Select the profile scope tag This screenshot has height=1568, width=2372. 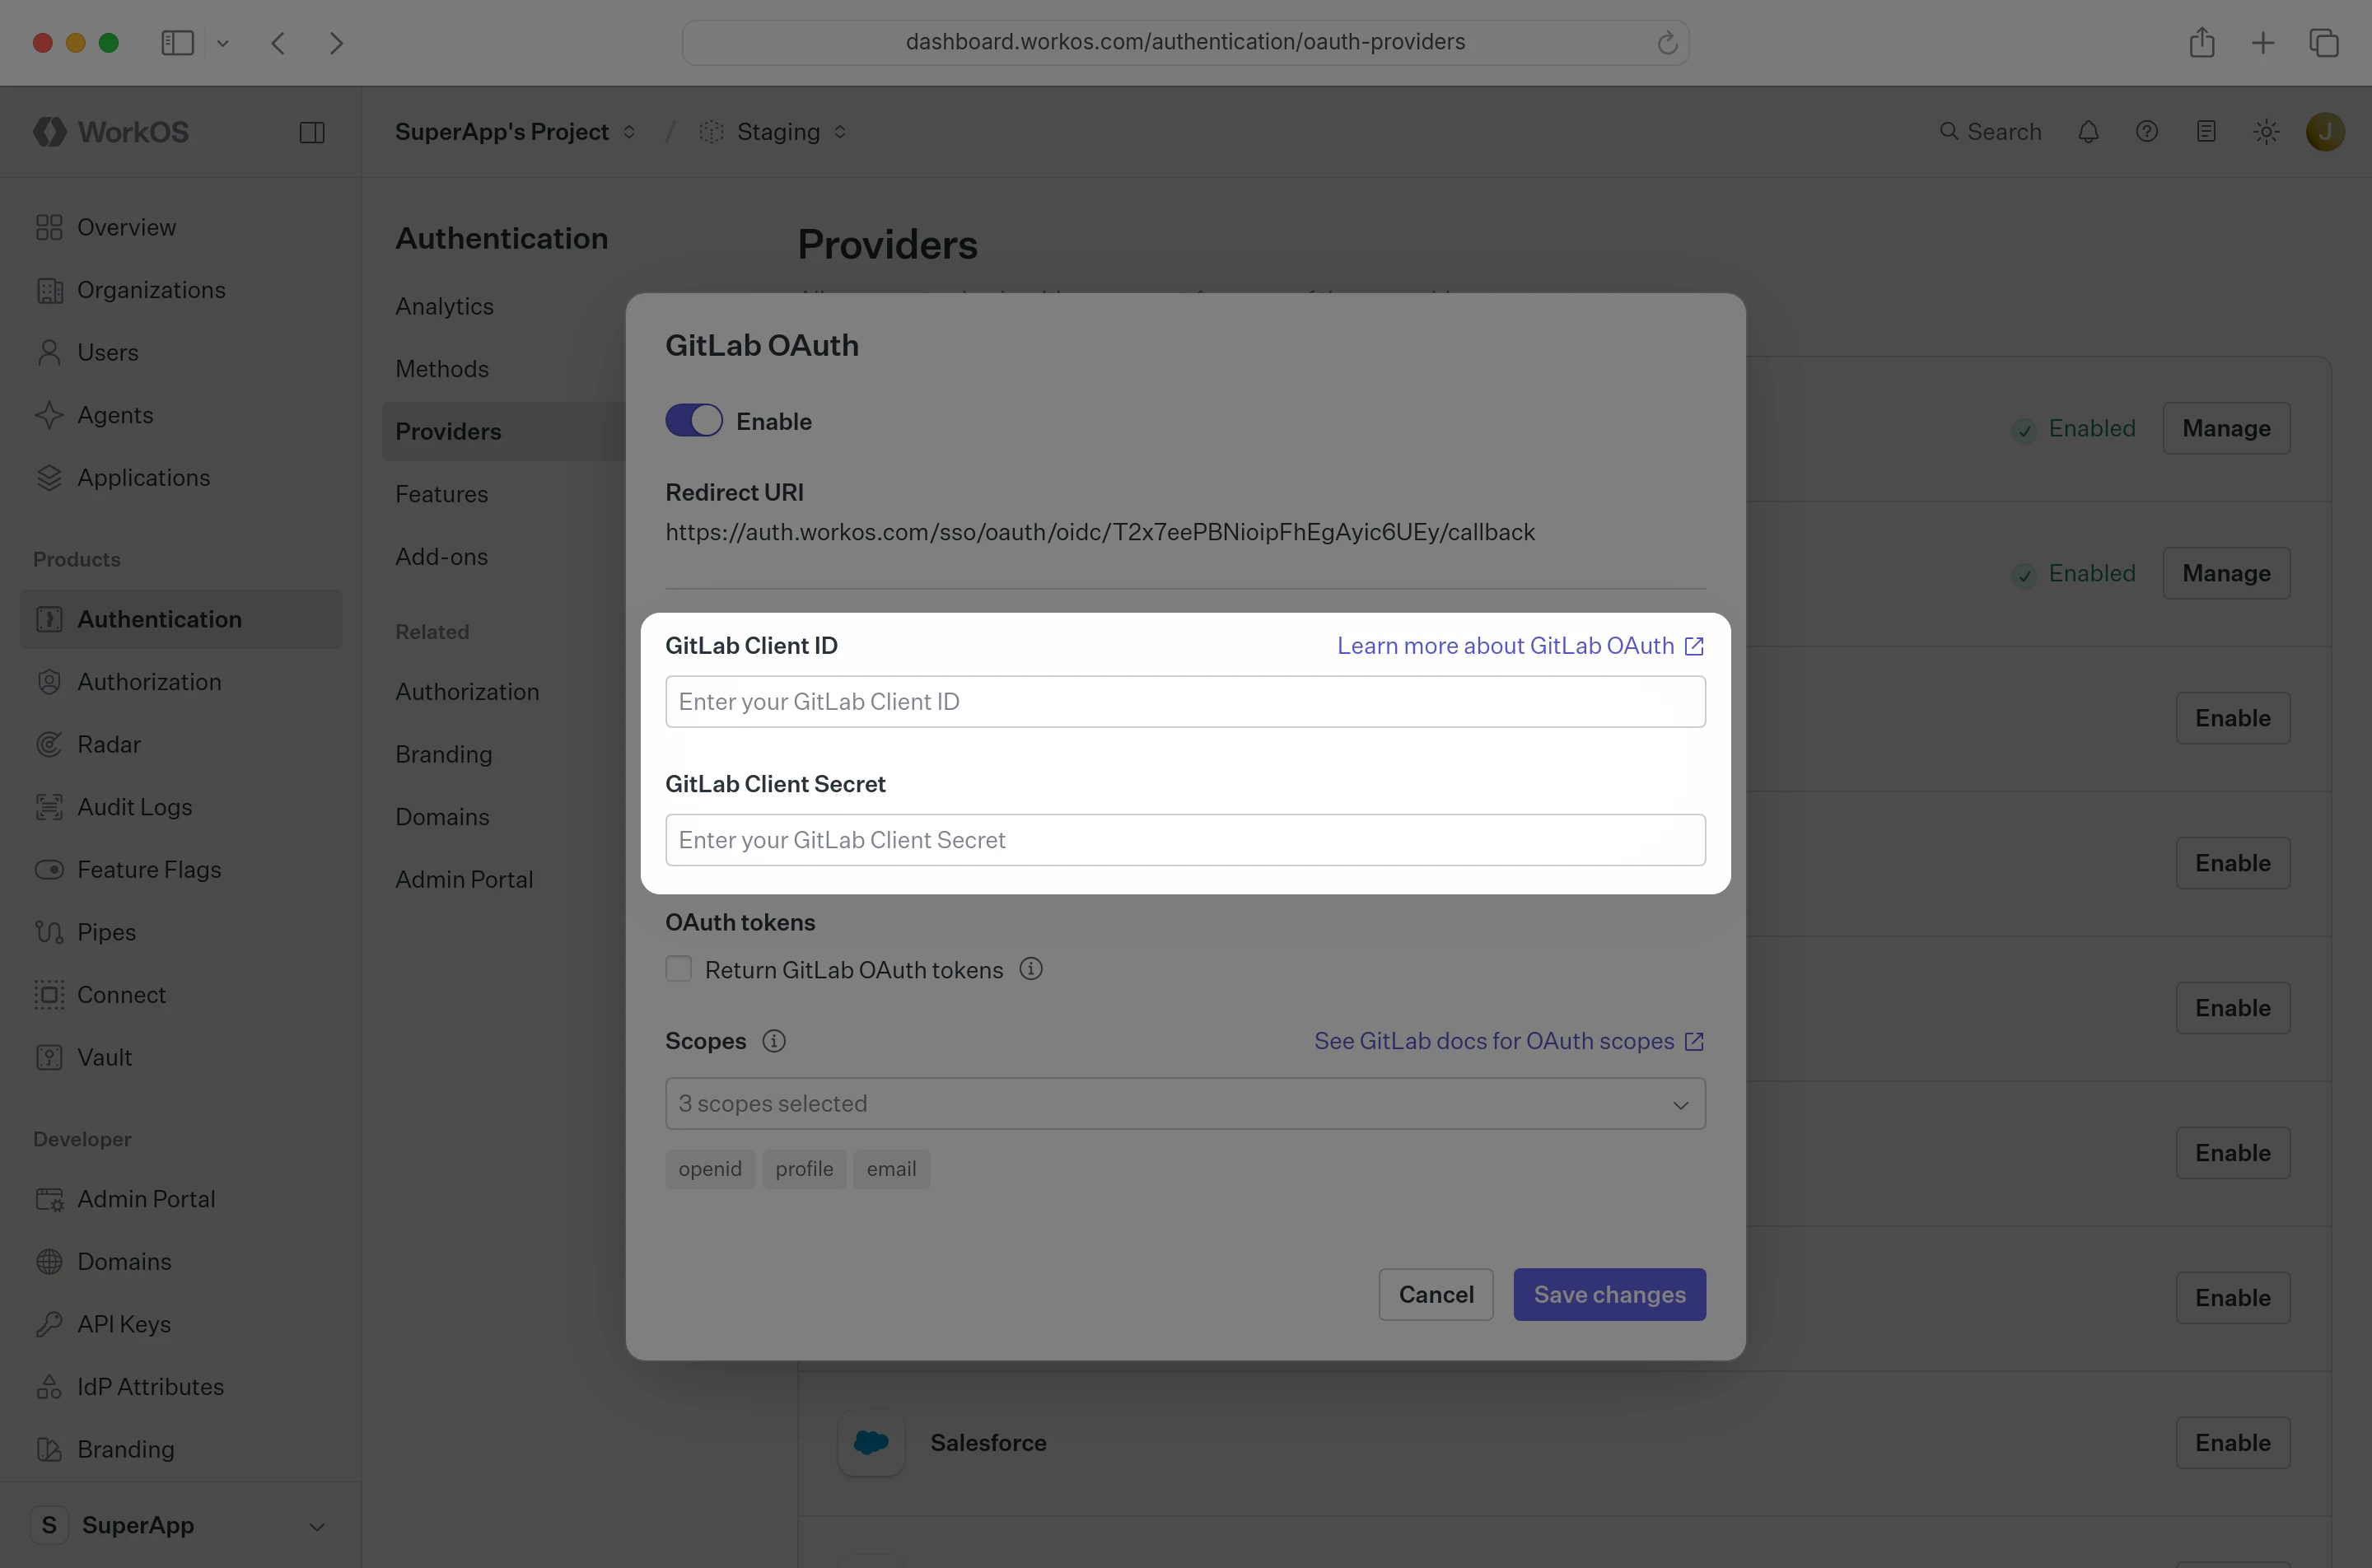[x=804, y=1169]
